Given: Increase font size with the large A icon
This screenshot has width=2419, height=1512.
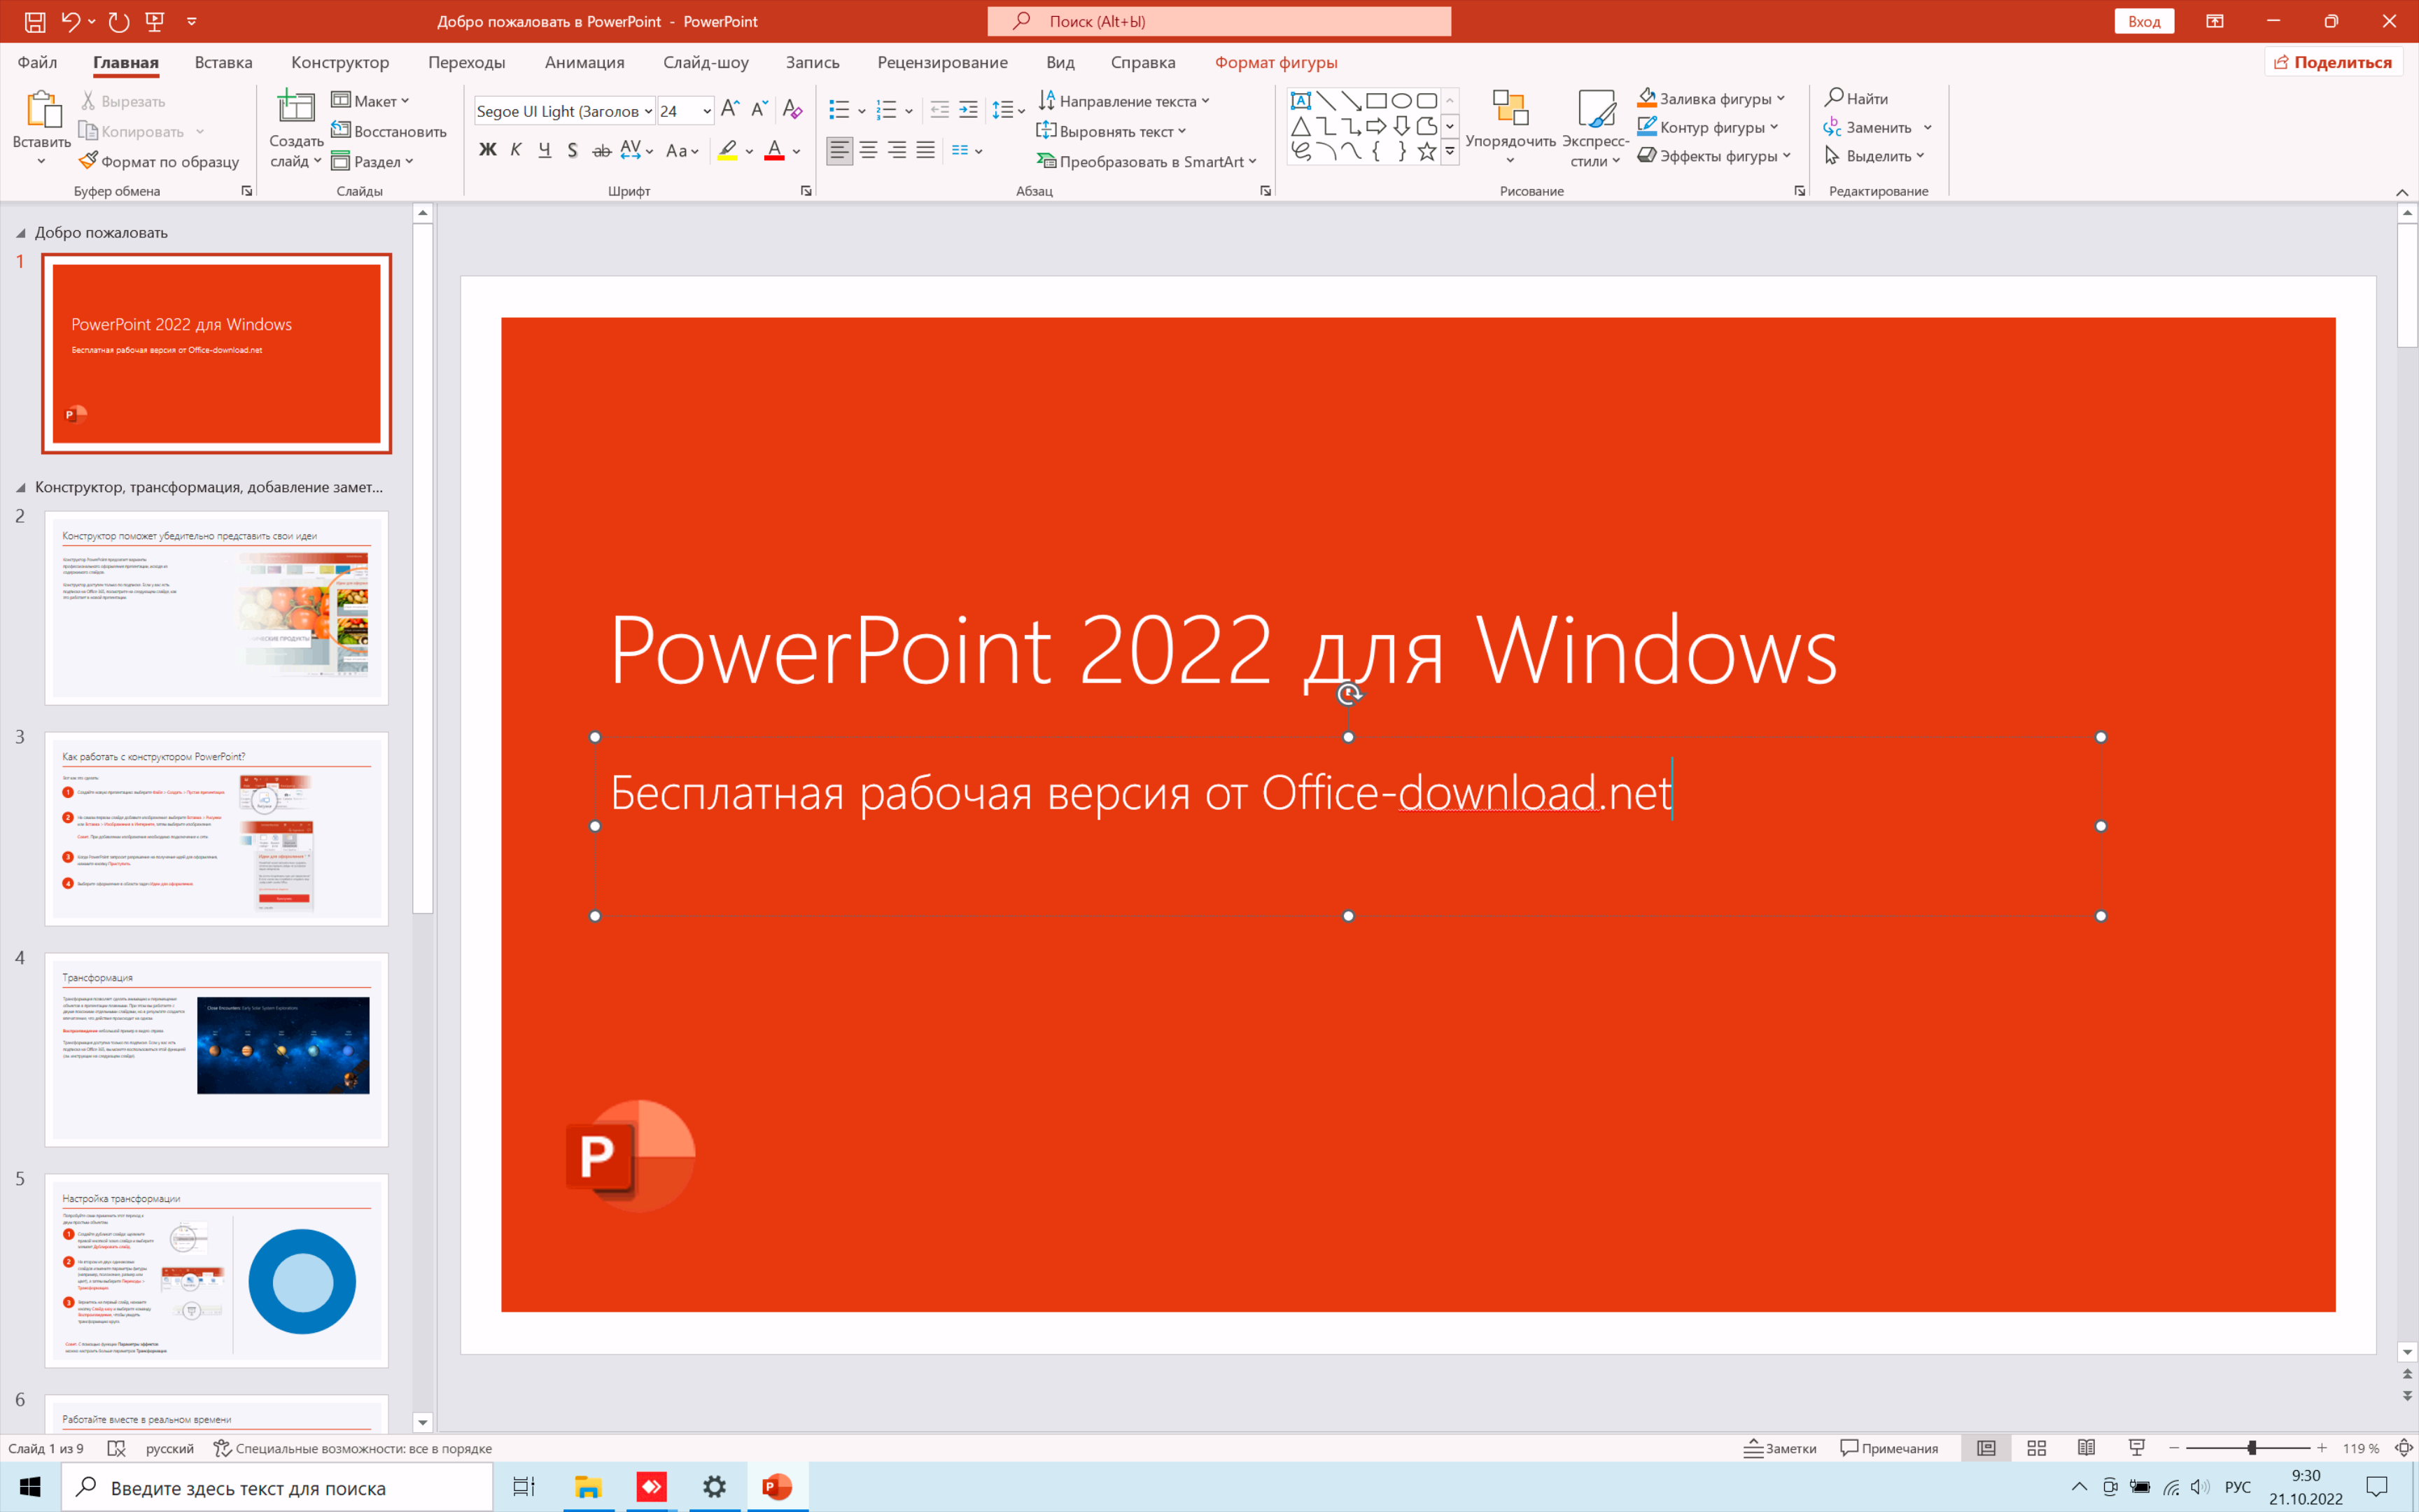Looking at the screenshot, I should coord(730,109).
